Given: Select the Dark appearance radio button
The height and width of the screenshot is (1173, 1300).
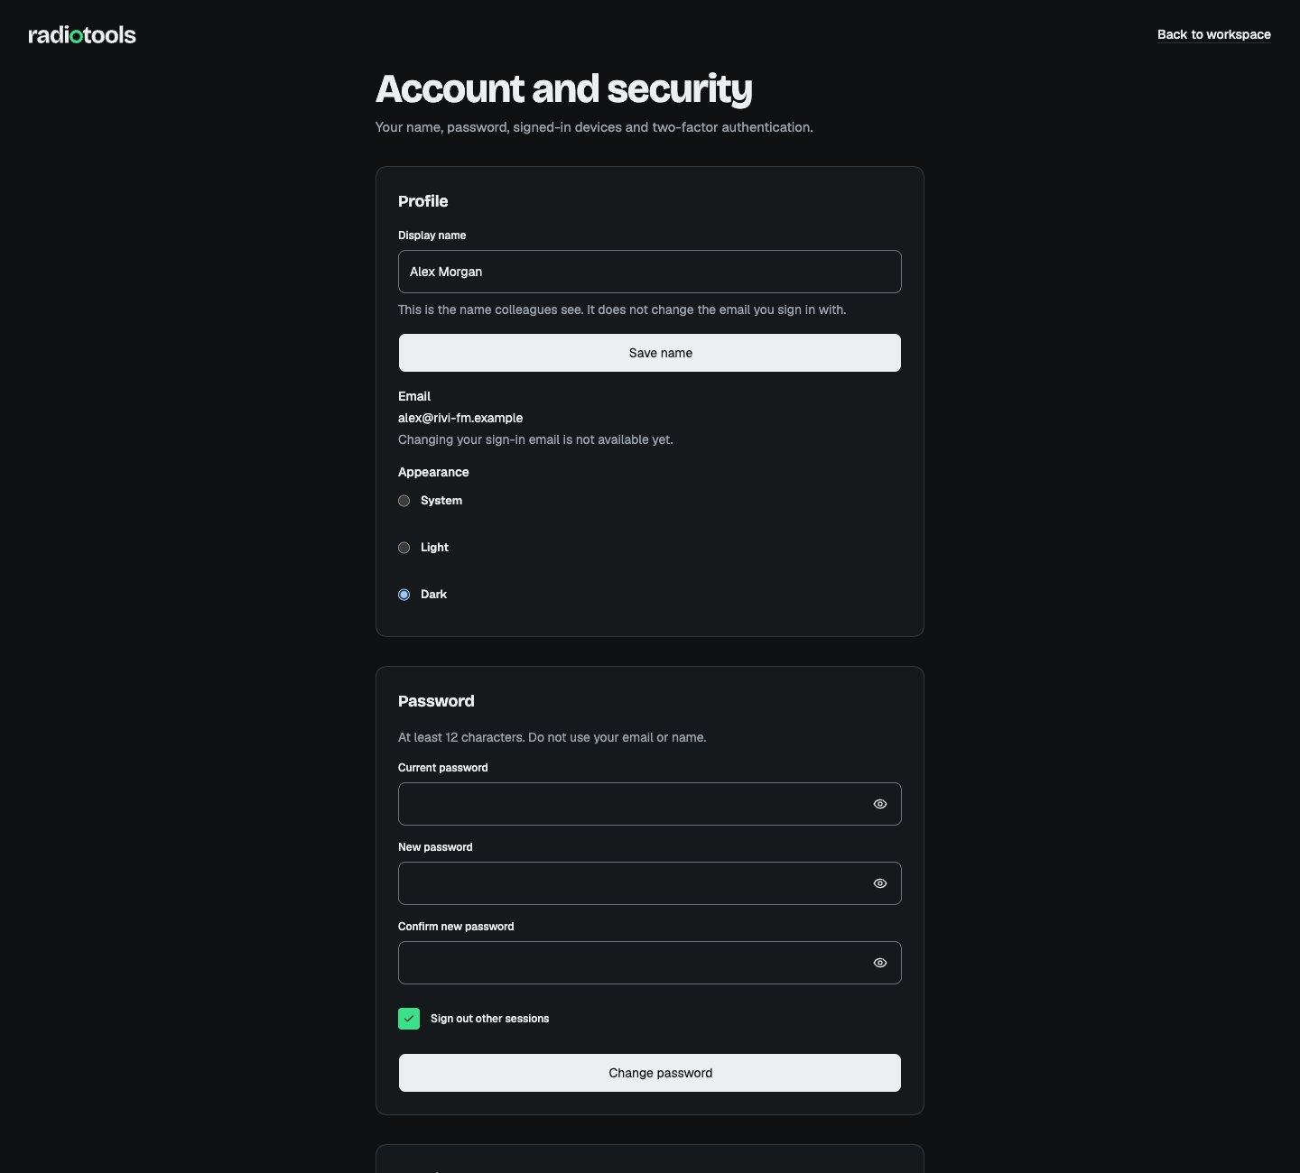Looking at the screenshot, I should [404, 595].
